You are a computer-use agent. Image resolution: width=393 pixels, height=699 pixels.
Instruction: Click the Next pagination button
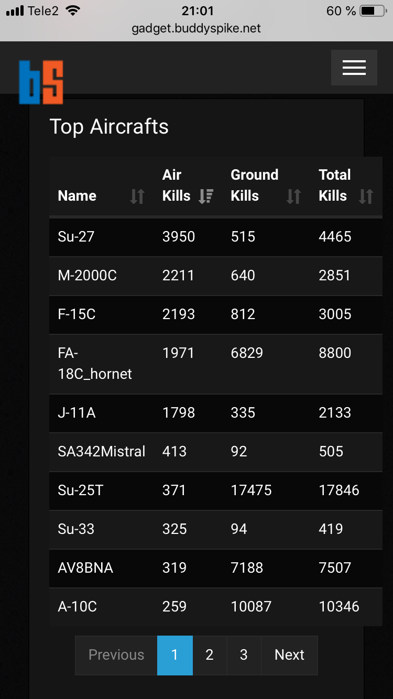pyautogui.click(x=289, y=655)
